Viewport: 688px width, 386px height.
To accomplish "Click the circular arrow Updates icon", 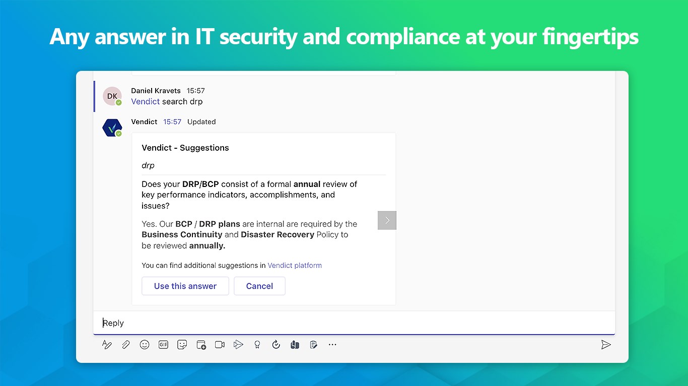I will click(x=276, y=345).
